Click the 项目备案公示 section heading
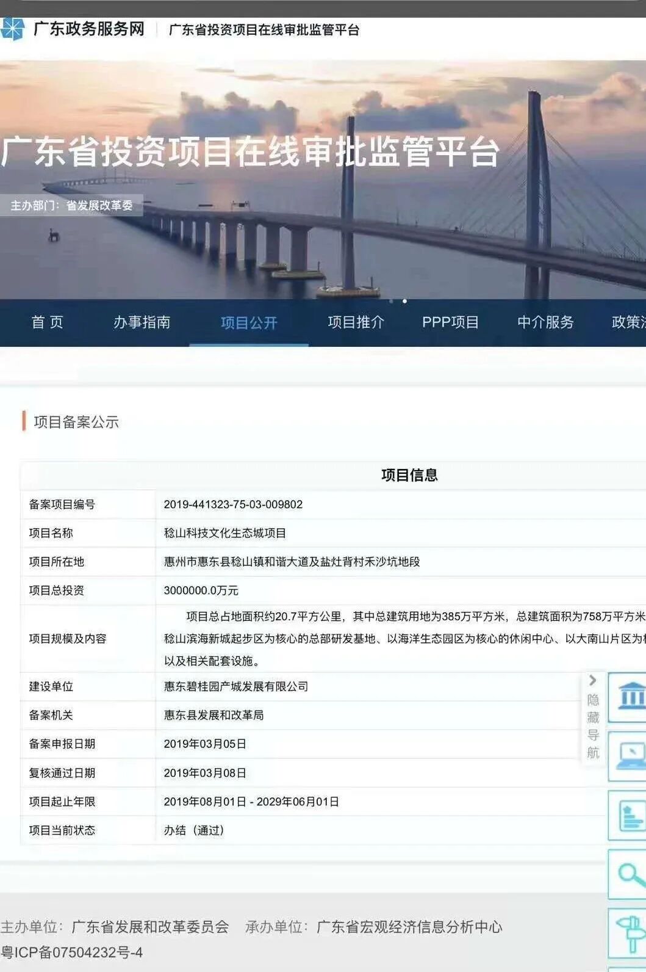Screen dimensions: 646x972 76,422
